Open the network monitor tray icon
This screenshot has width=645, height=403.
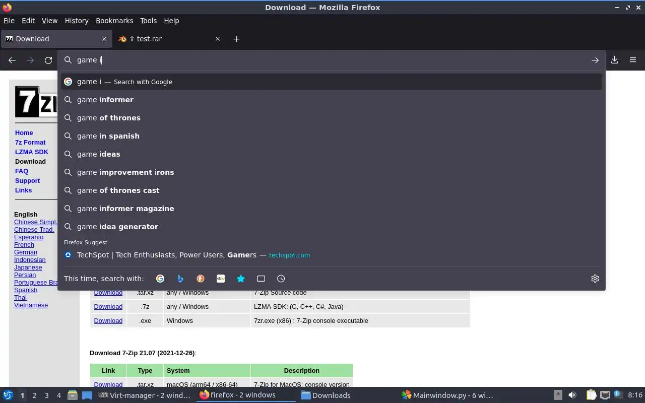click(605, 395)
